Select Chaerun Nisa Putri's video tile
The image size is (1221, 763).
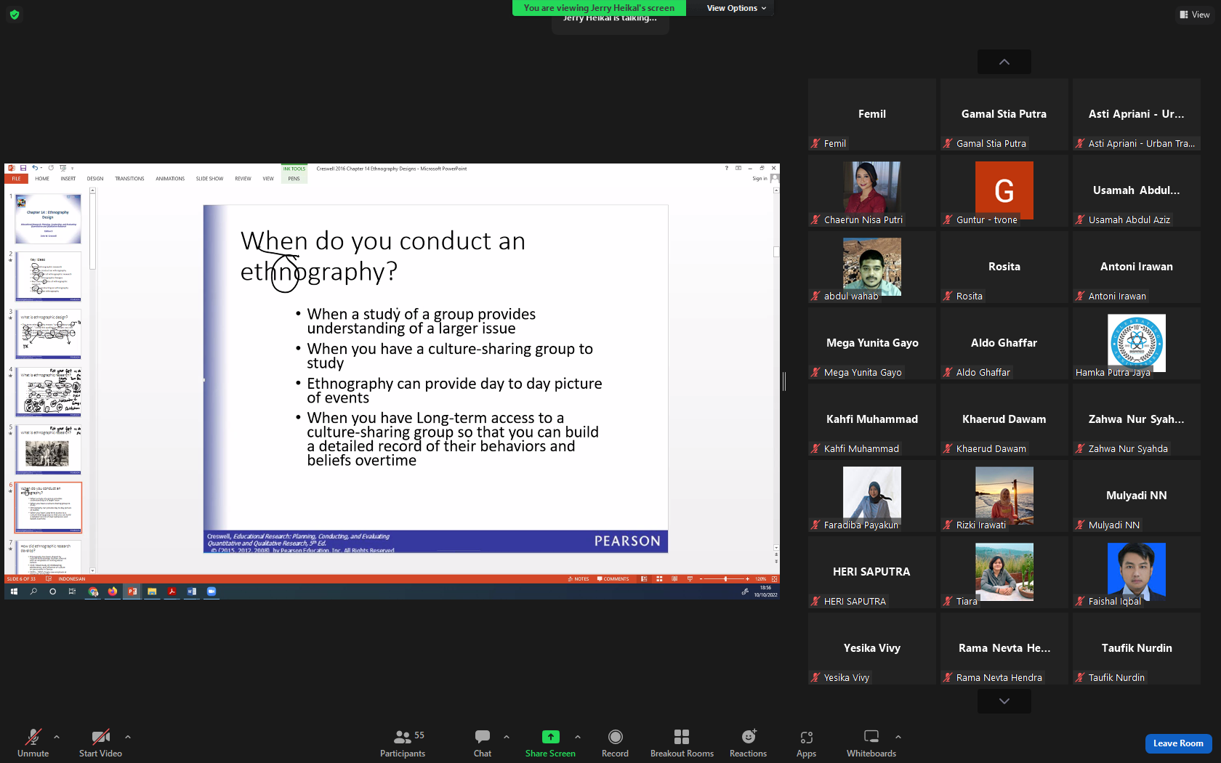[x=872, y=190]
